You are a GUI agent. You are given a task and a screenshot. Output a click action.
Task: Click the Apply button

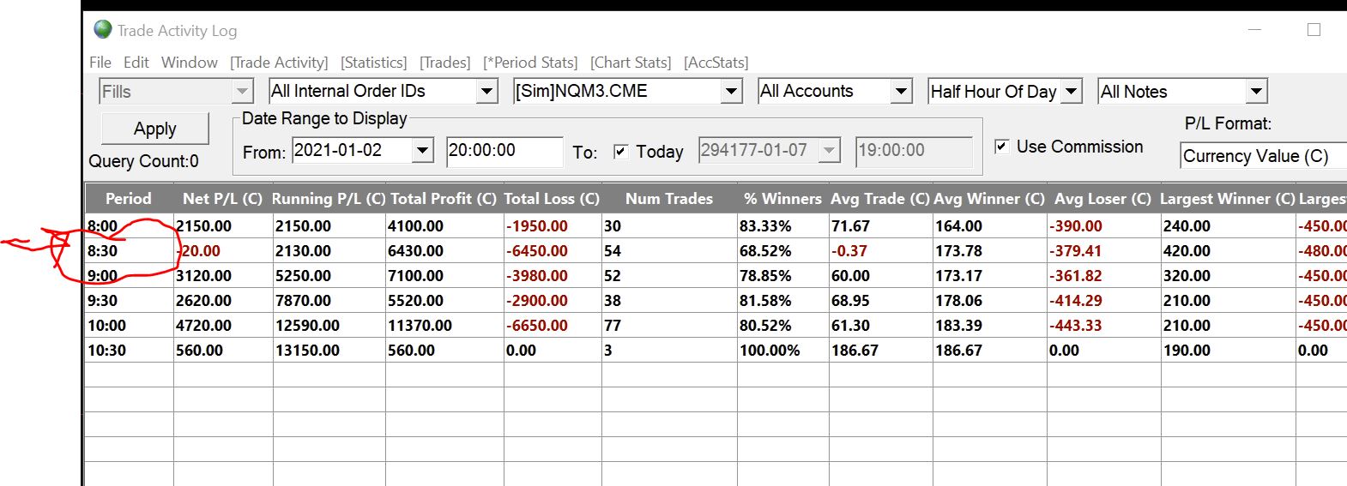(155, 129)
